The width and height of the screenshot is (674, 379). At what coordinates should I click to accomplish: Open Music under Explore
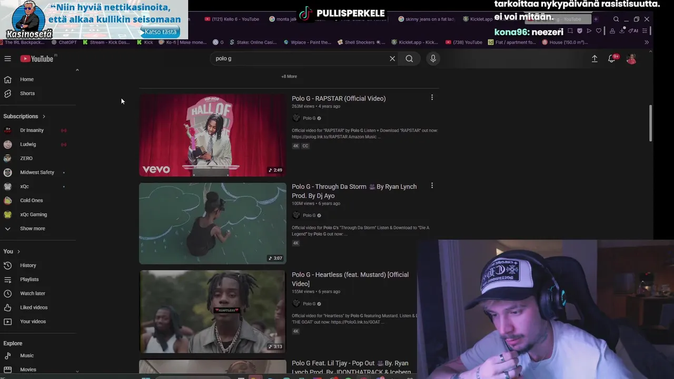click(x=27, y=356)
